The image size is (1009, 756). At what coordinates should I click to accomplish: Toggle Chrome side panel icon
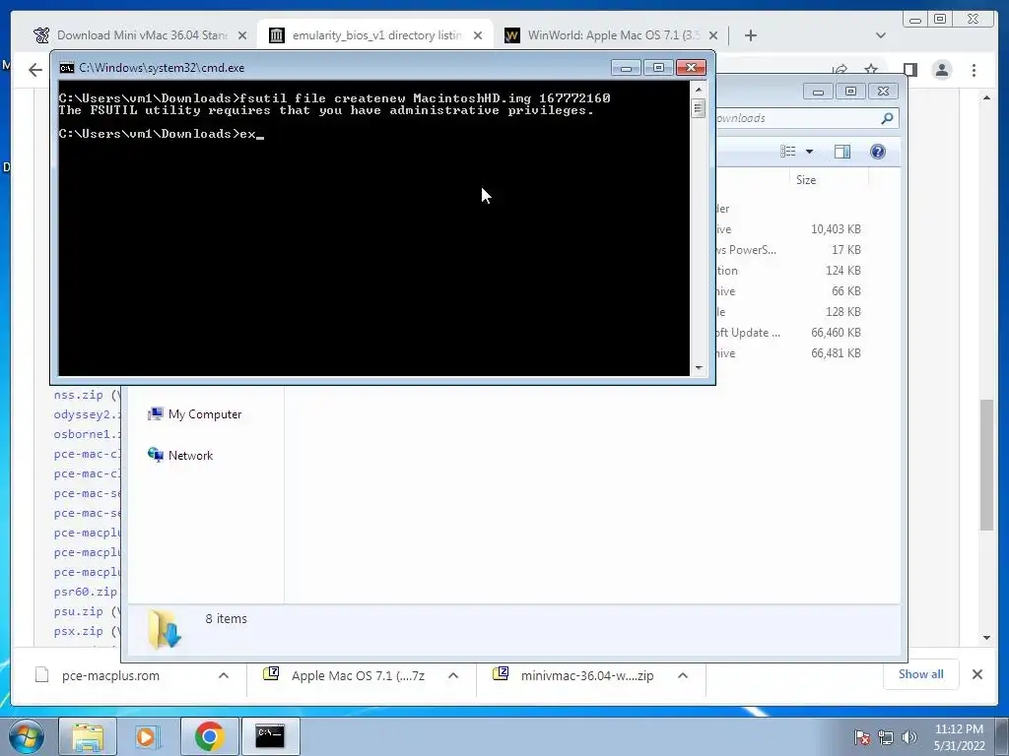click(x=909, y=70)
